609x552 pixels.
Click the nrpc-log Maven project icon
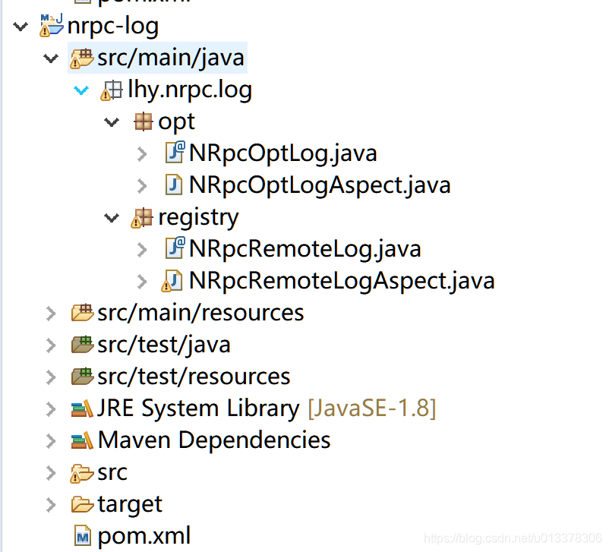[52, 25]
